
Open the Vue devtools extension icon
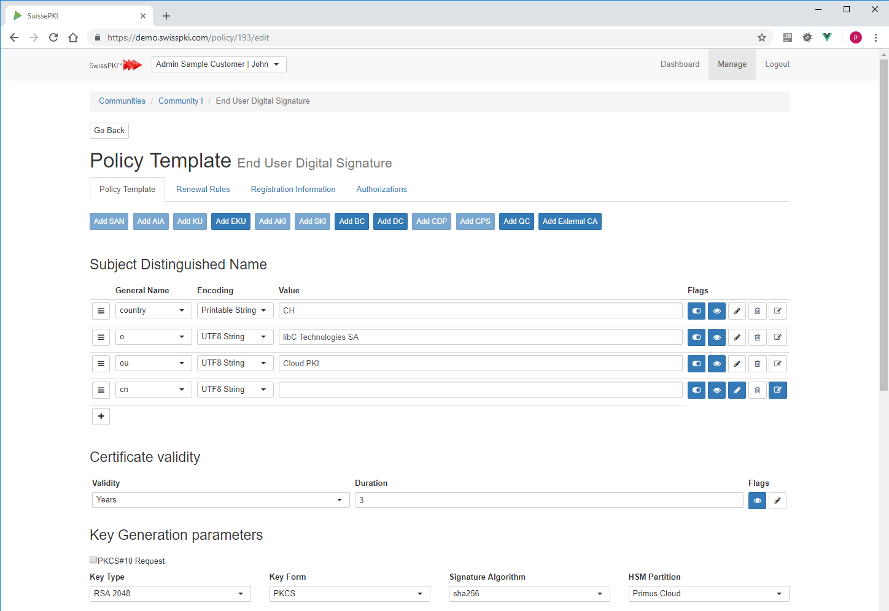click(827, 37)
